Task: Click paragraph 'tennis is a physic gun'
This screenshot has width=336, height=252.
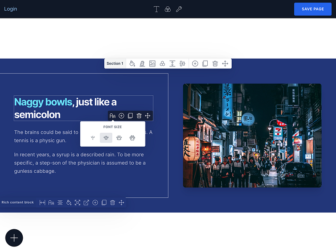Action: [40, 140]
